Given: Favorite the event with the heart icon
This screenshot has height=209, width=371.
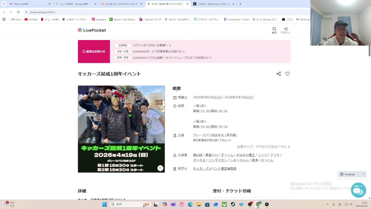Looking at the screenshot, I should (288, 74).
